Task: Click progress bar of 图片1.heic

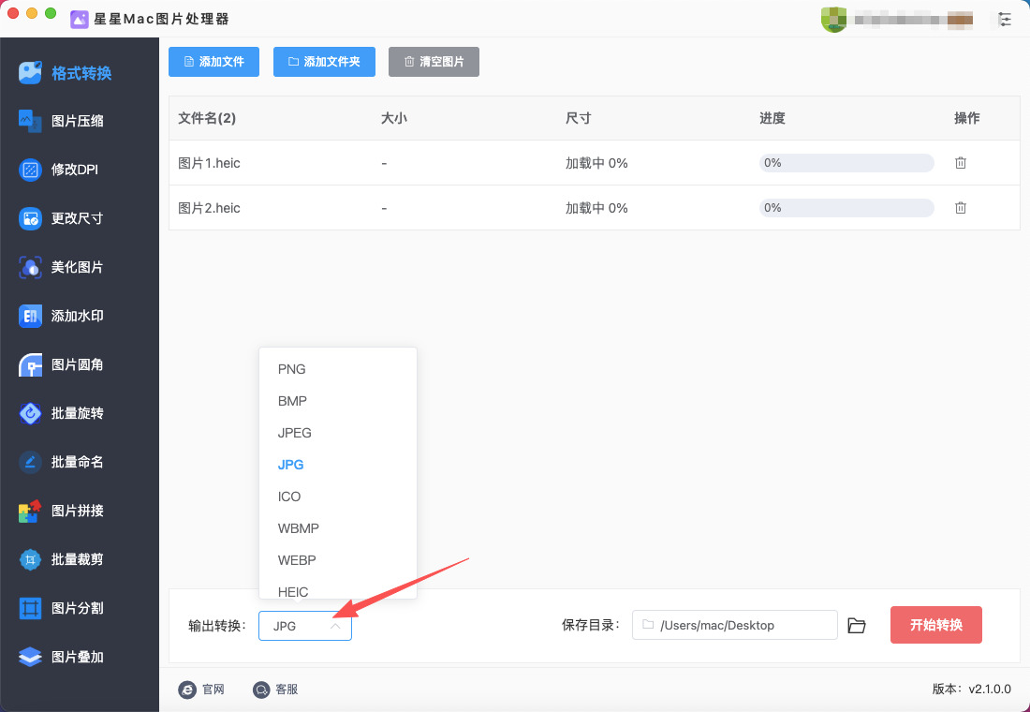Action: [846, 162]
